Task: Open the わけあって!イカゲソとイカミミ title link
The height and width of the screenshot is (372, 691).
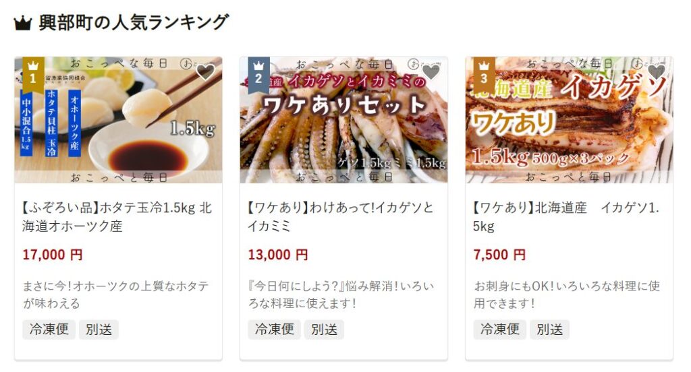Action: tap(341, 216)
